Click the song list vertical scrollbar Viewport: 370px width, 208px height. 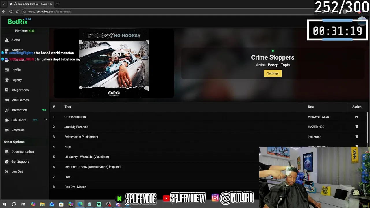pyautogui.click(x=367, y=127)
